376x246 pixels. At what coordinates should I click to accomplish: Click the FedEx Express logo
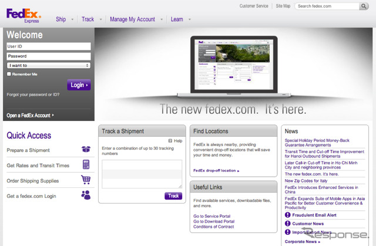pyautogui.click(x=23, y=16)
